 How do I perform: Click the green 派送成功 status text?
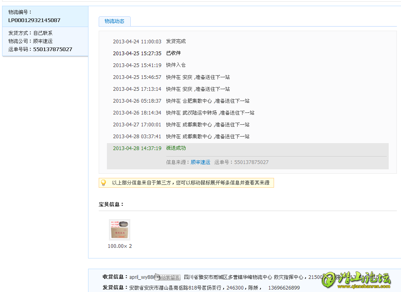pos(176,148)
